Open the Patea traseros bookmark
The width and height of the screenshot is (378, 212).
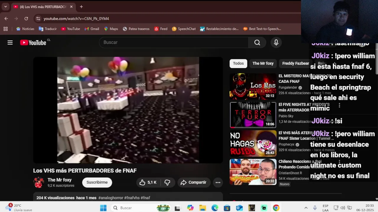point(136,29)
